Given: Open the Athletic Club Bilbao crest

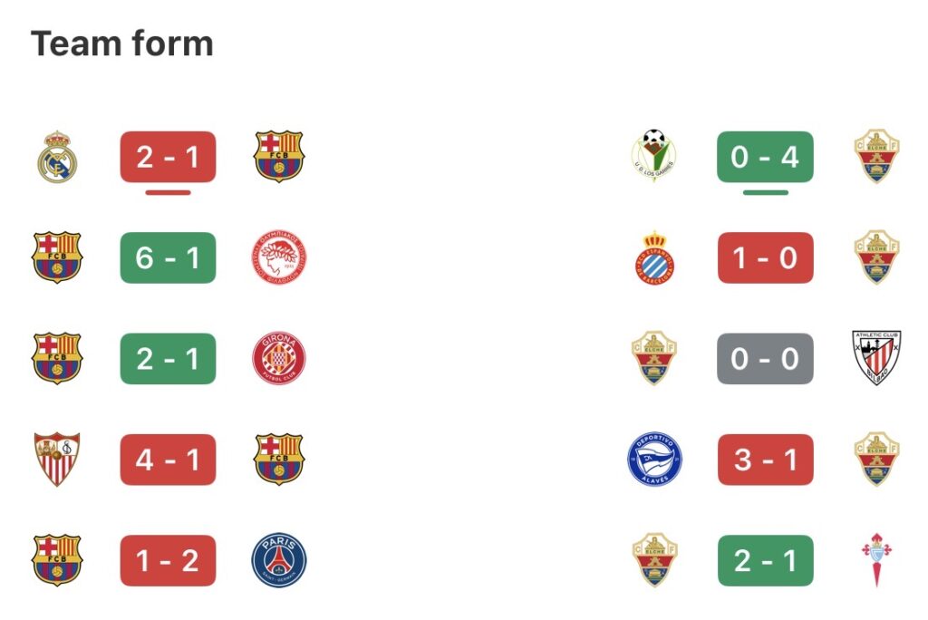Looking at the screenshot, I should click(x=875, y=358).
